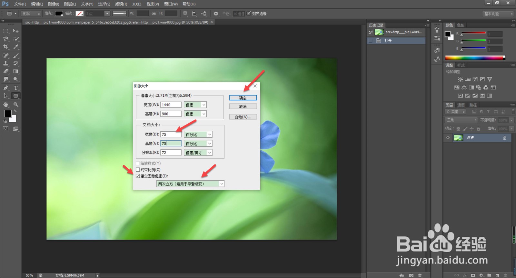Toggle the 约束比例 checkbox
516x278 pixels.
coord(138,170)
